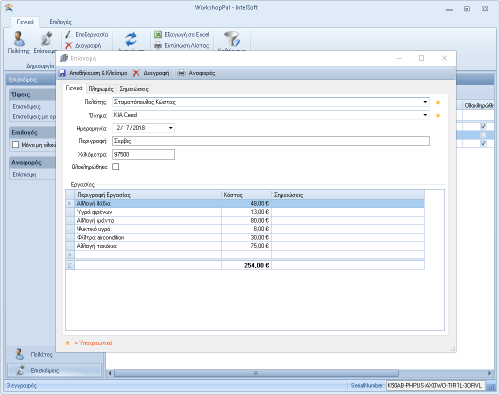The height and width of the screenshot is (395, 500).
Task: Toggle the Ολοκληρώθηκε checkbox
Action: pyautogui.click(x=116, y=167)
